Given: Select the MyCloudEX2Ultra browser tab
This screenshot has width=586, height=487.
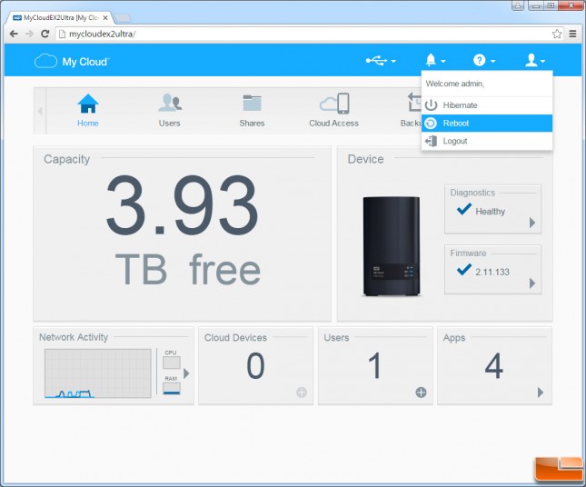Looking at the screenshot, I should pyautogui.click(x=60, y=17).
